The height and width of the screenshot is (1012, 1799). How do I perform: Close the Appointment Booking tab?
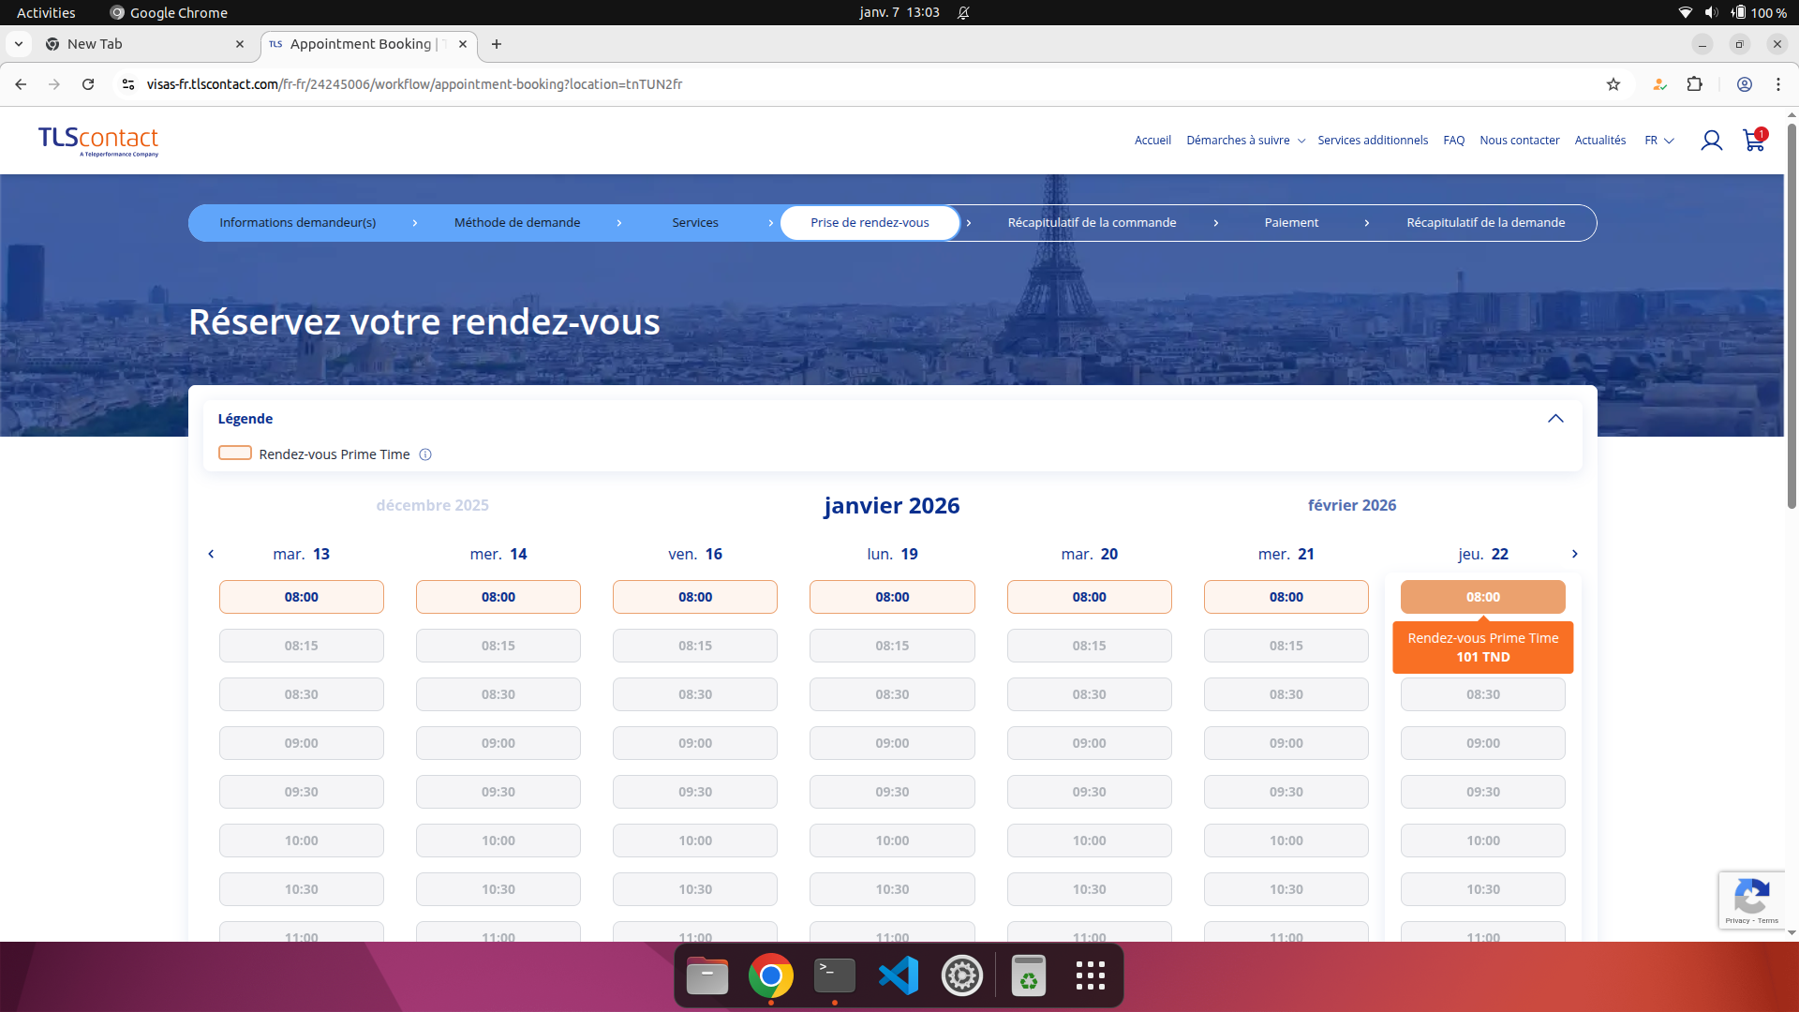[x=463, y=44]
